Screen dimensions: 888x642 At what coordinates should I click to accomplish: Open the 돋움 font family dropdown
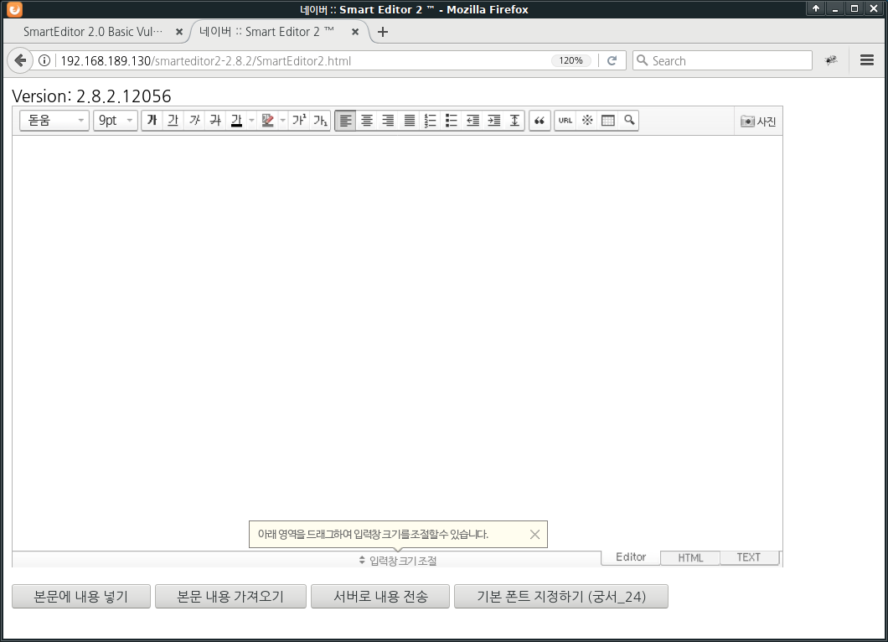pyautogui.click(x=54, y=120)
